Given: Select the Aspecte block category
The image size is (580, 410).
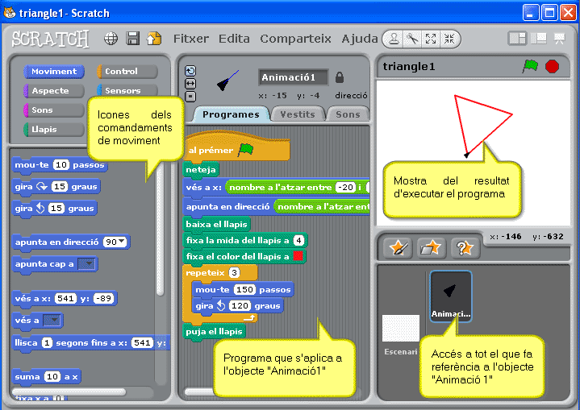Looking at the screenshot, I should pyautogui.click(x=54, y=91).
